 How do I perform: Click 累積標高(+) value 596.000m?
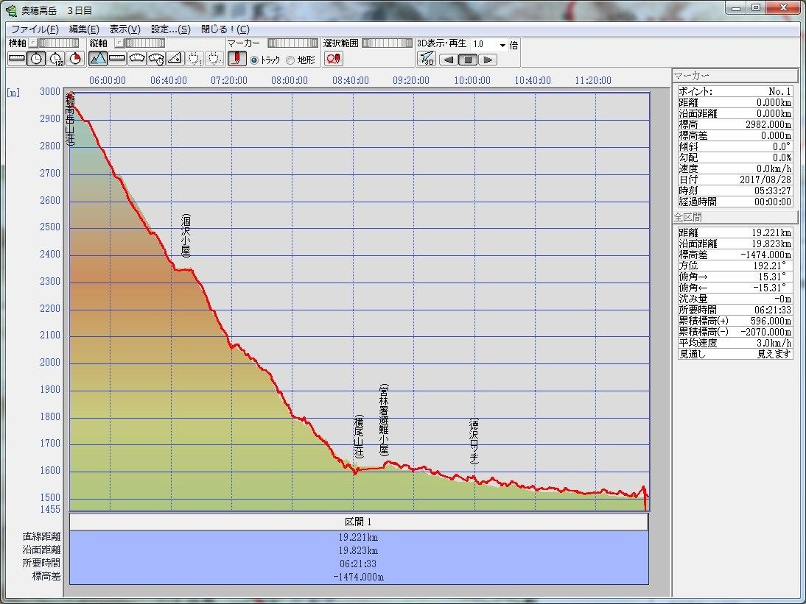(x=771, y=321)
